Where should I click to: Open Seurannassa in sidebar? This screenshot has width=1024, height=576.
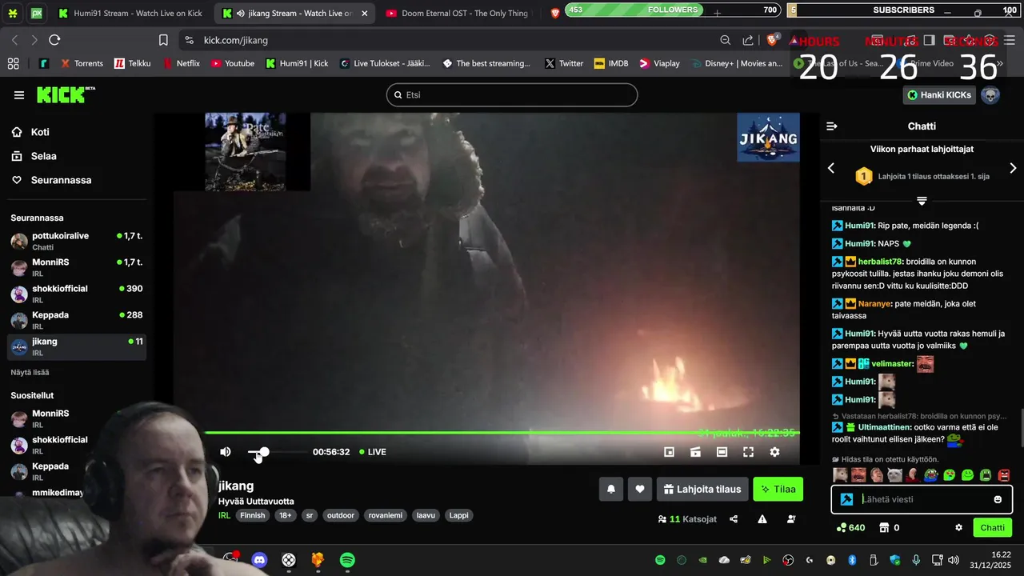[x=61, y=180]
